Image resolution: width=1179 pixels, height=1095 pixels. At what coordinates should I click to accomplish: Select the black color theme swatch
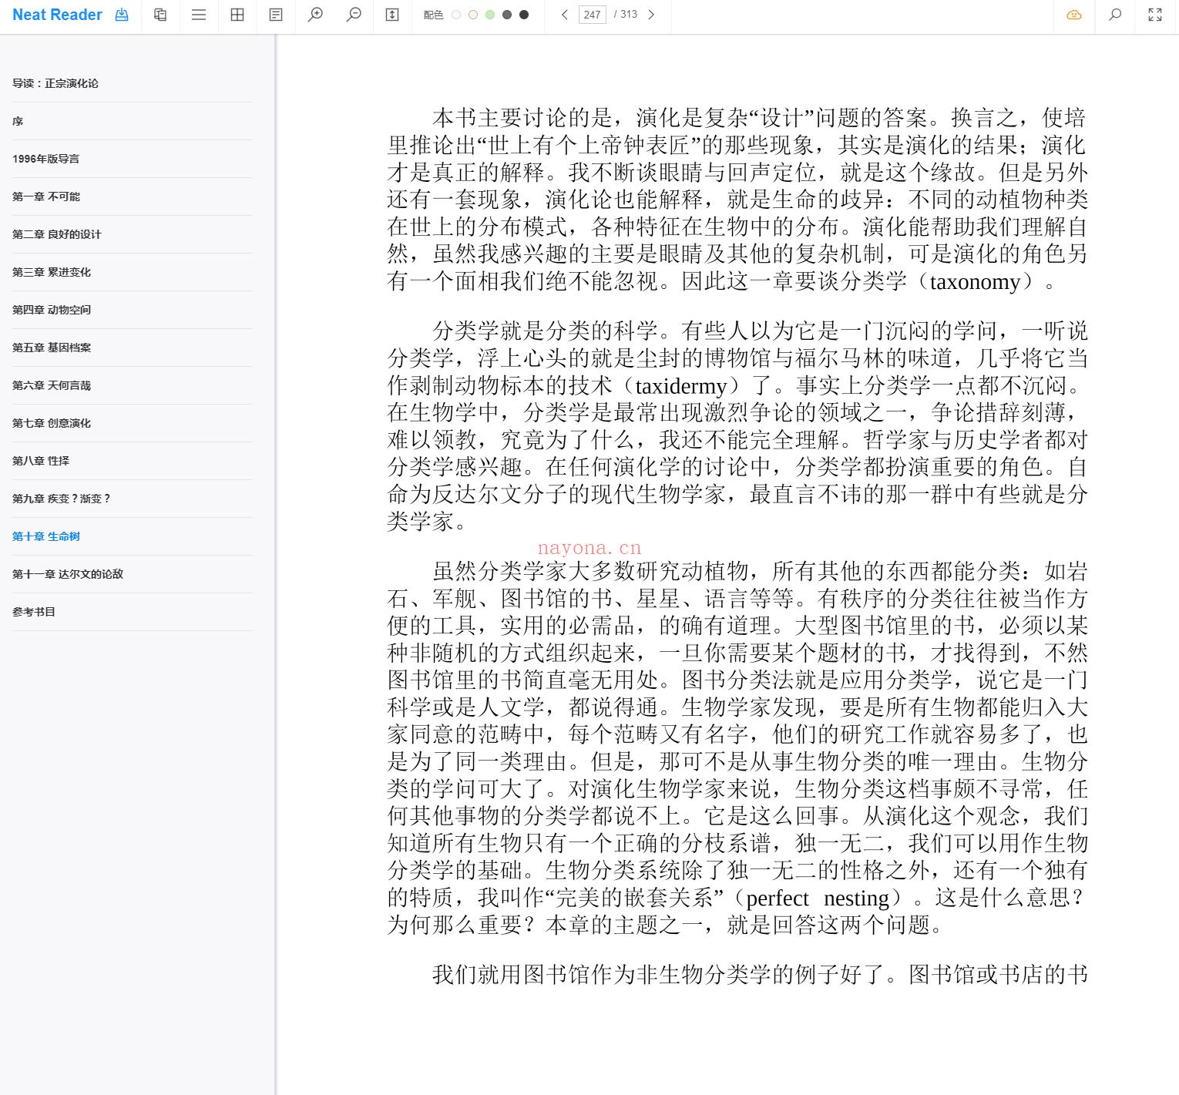point(524,15)
